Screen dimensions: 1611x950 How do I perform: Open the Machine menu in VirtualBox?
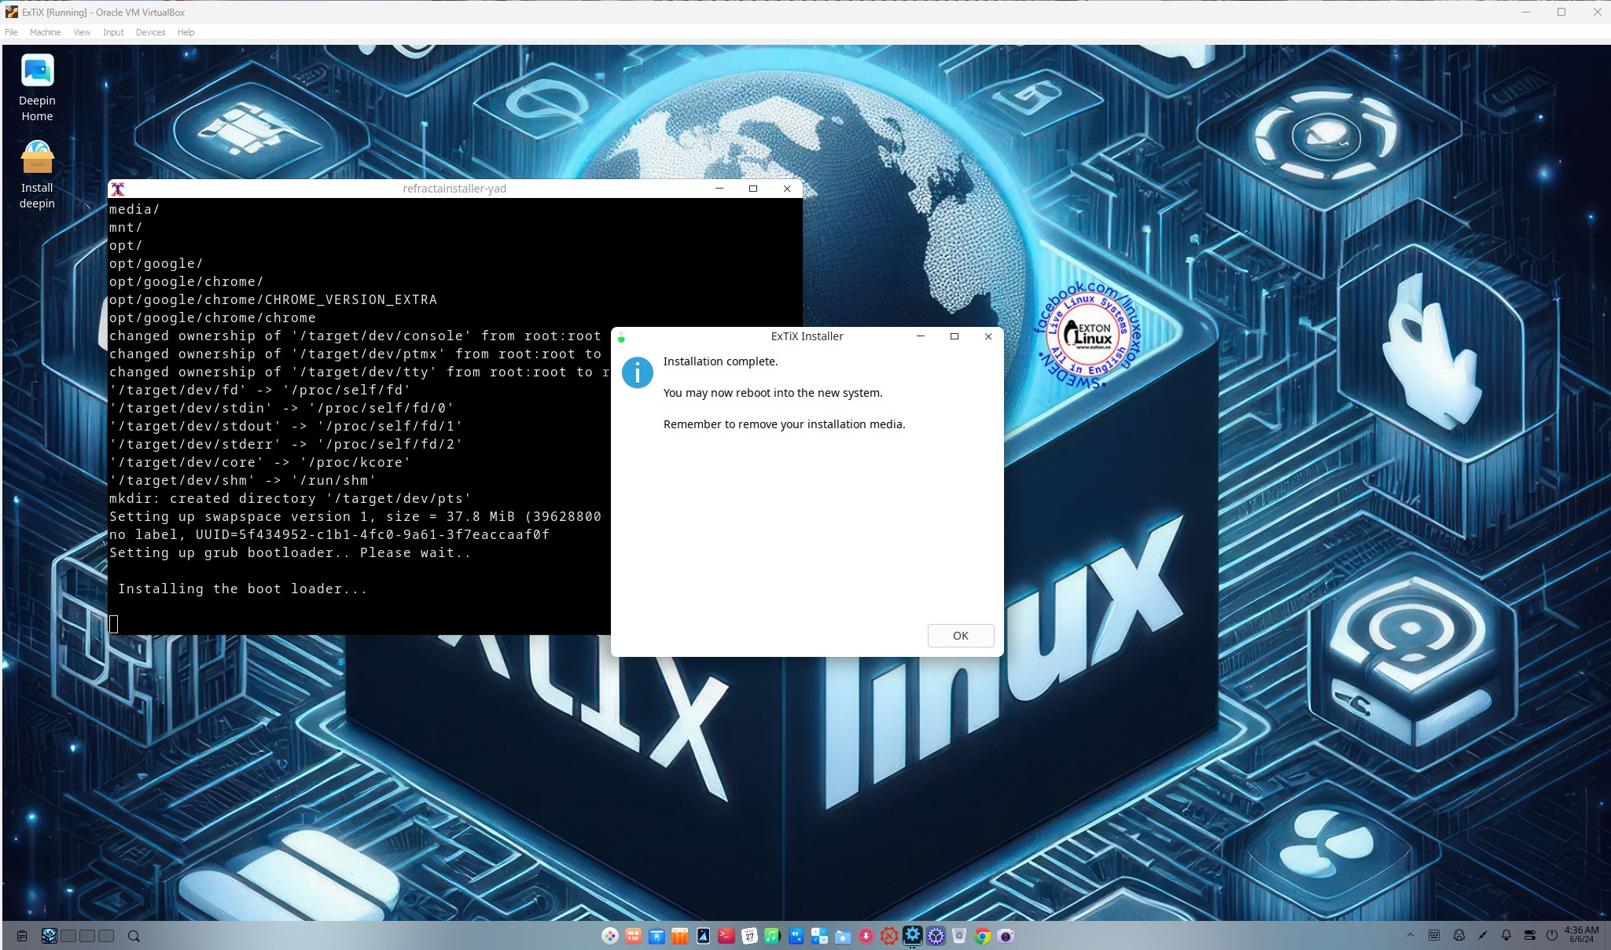tap(45, 32)
